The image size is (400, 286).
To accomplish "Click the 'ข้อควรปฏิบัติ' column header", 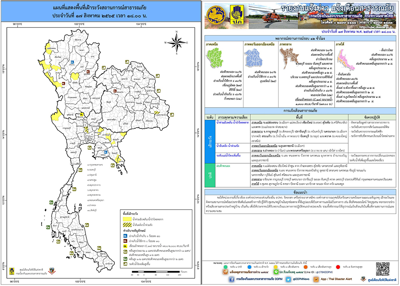I will click(x=372, y=117).
